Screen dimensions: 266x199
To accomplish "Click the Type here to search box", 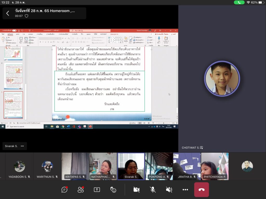I will coord(25,126).
